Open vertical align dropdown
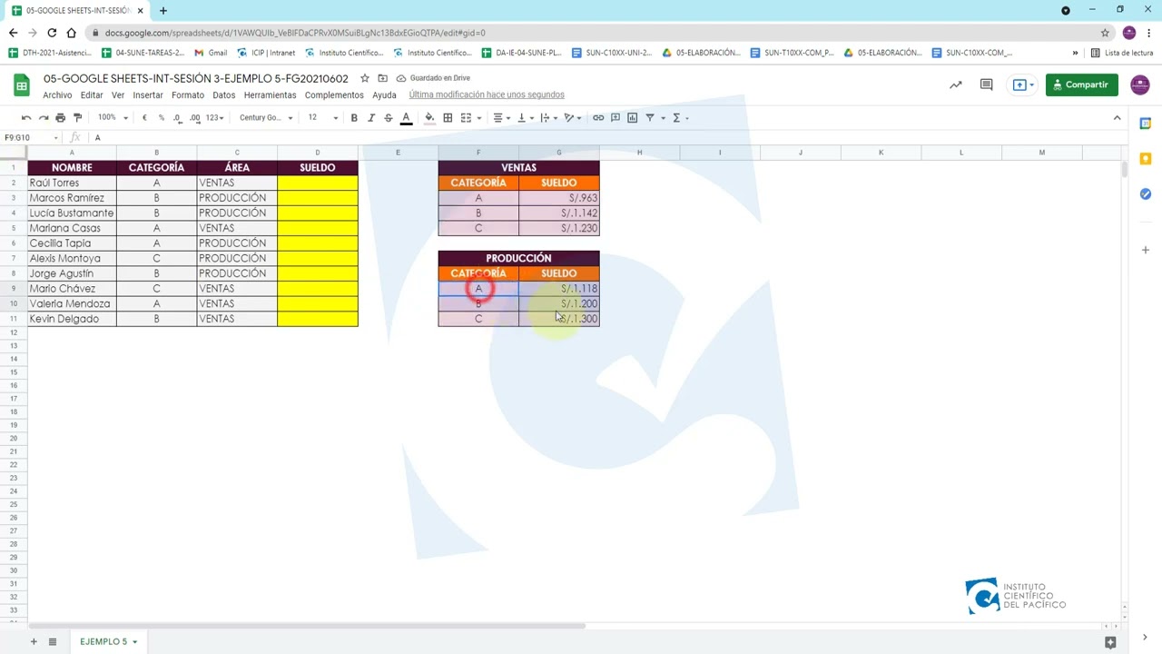Screen dimensions: 1162x654 (x=524, y=118)
